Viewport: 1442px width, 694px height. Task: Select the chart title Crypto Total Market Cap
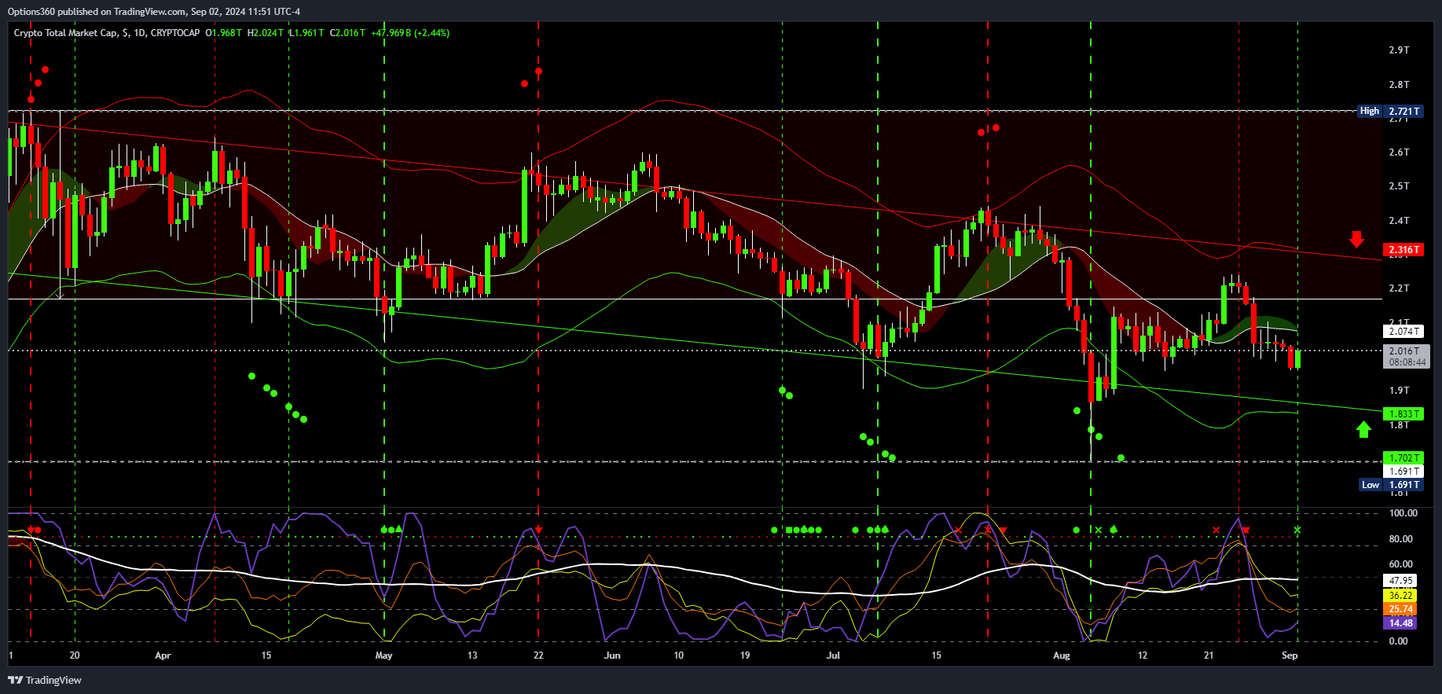(x=66, y=33)
